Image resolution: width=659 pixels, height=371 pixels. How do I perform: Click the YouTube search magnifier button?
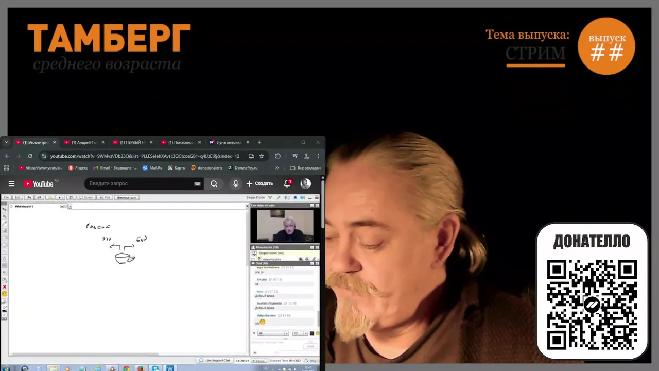(x=214, y=183)
